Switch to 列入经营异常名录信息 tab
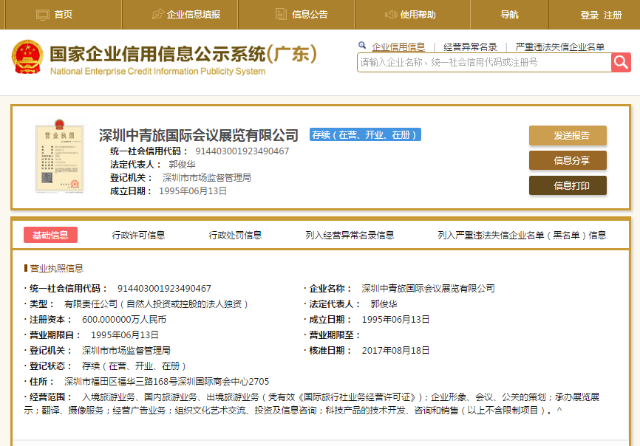This screenshot has width=640, height=446. (350, 236)
